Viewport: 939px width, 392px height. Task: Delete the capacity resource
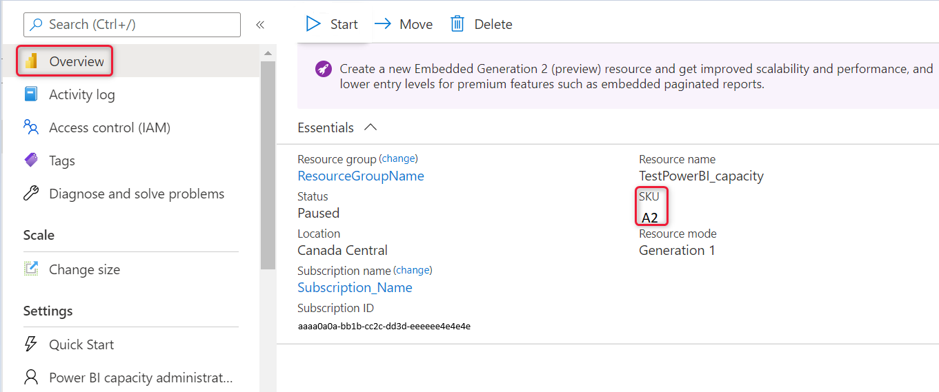click(x=481, y=24)
